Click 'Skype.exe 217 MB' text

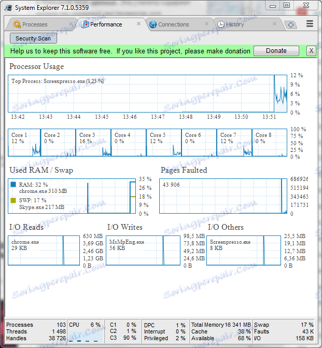point(41,207)
